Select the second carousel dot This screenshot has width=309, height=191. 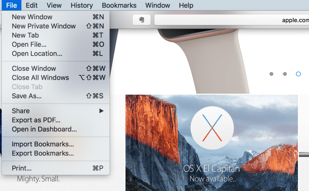[285, 74]
